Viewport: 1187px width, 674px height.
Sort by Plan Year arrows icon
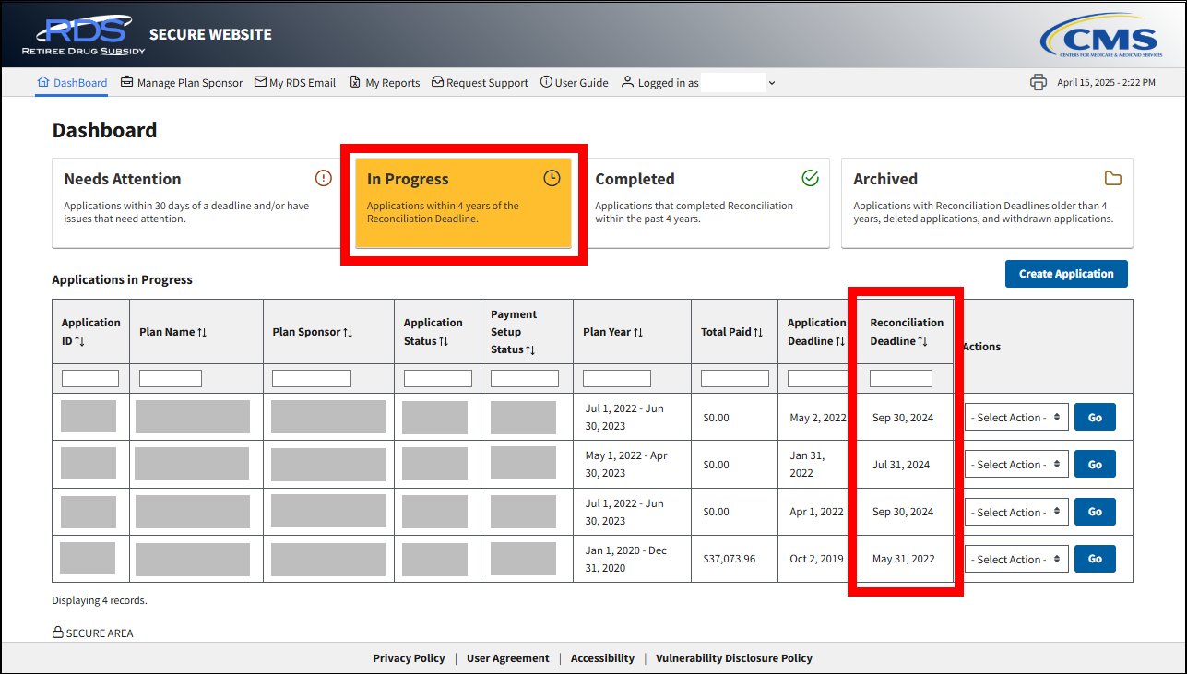point(638,332)
